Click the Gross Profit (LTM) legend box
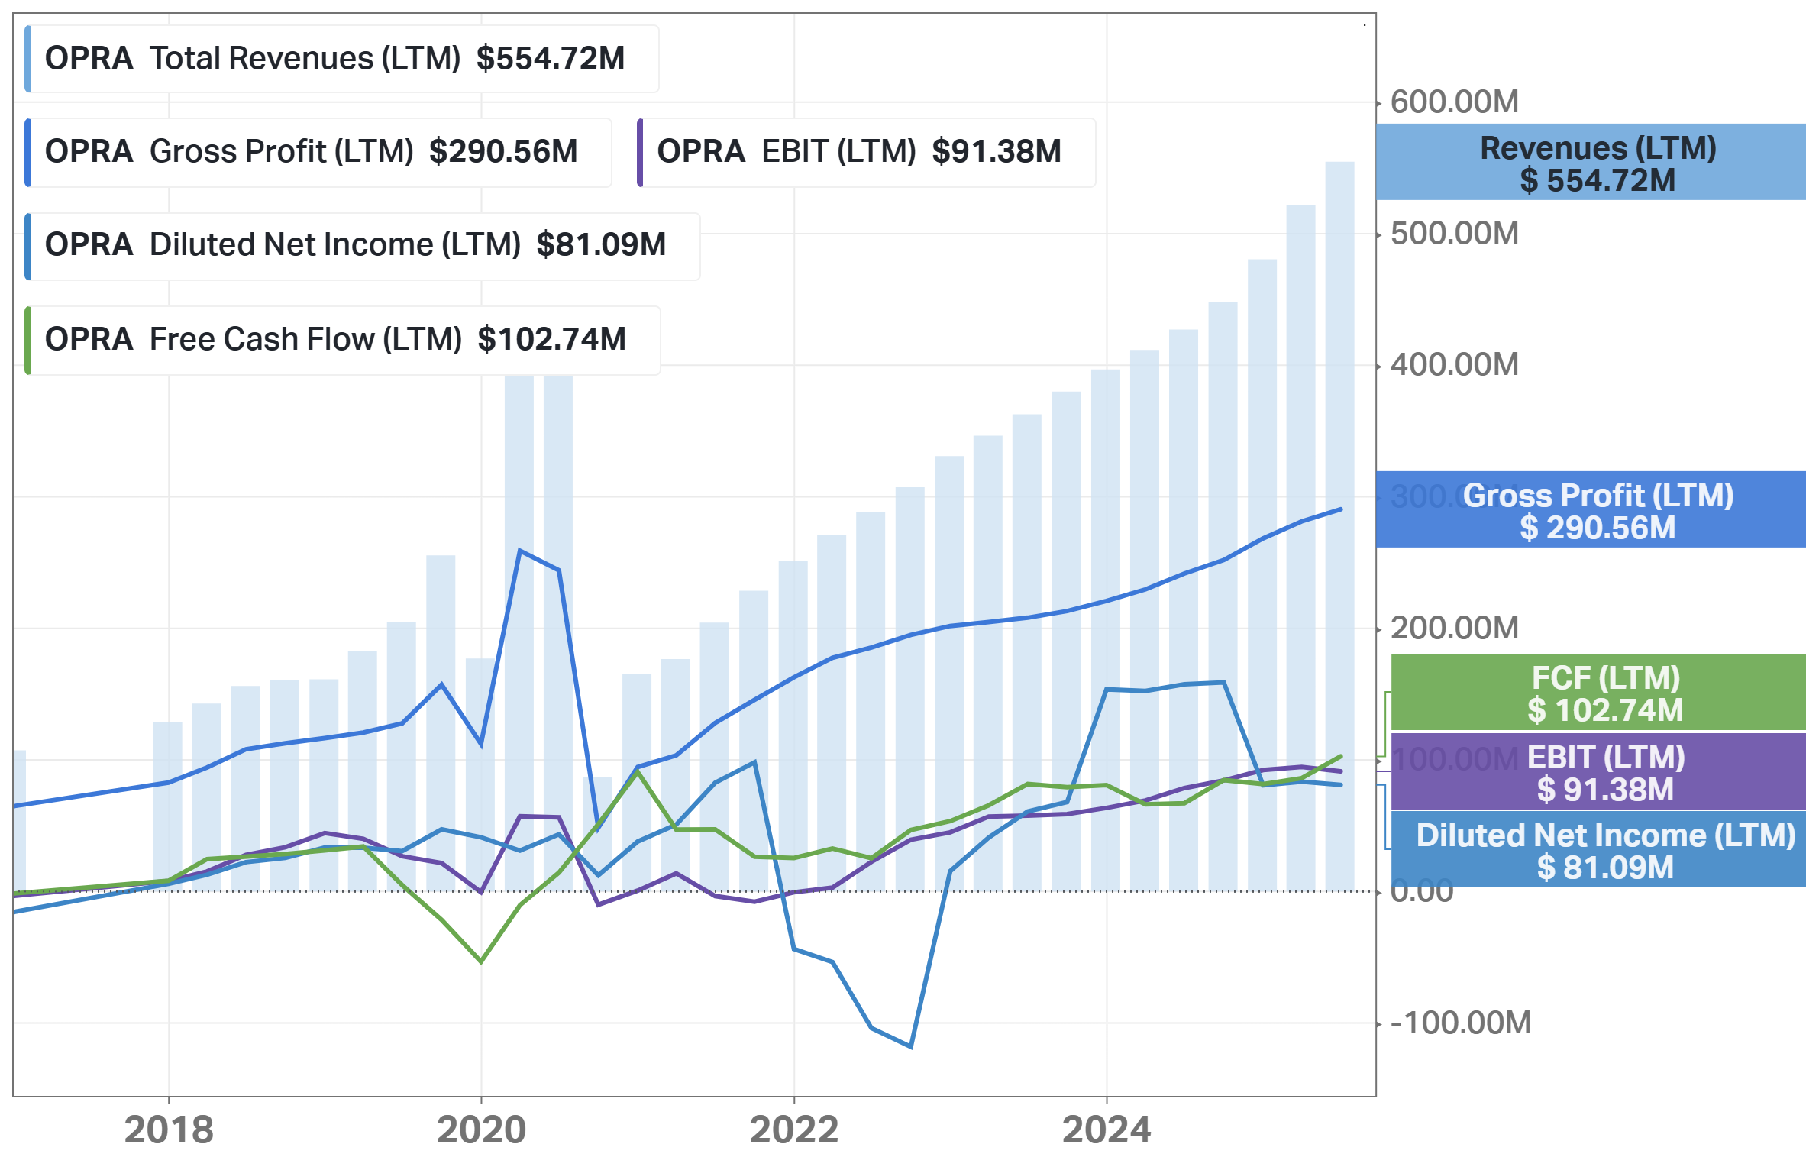The image size is (1806, 1157). 318,152
